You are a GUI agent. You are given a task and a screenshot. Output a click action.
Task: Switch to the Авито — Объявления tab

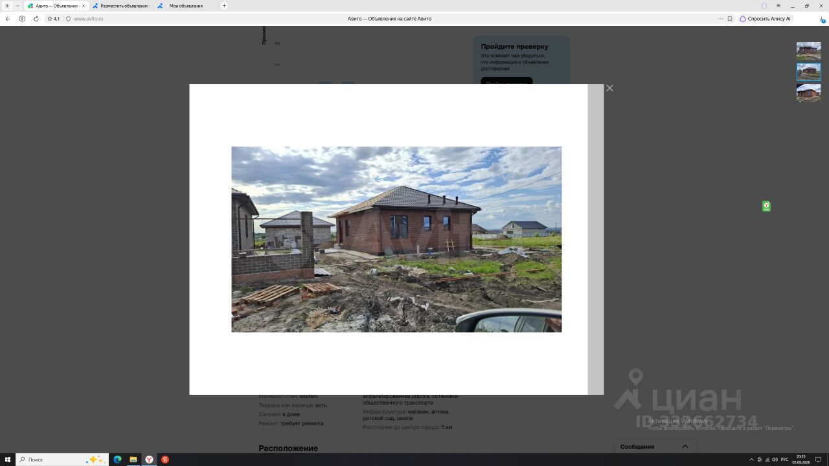(56, 6)
